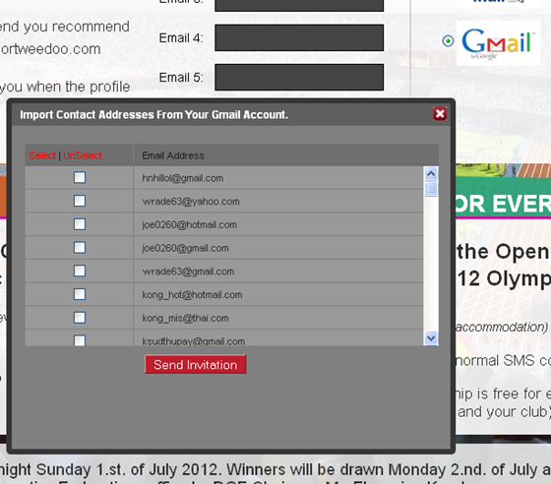
Task: Click the kong_hot@hotmail.com address text
Action: point(192,295)
